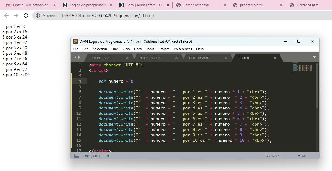Click the Sublime minimap preview
Viewport: 332px width, 171px height.
tap(302, 68)
